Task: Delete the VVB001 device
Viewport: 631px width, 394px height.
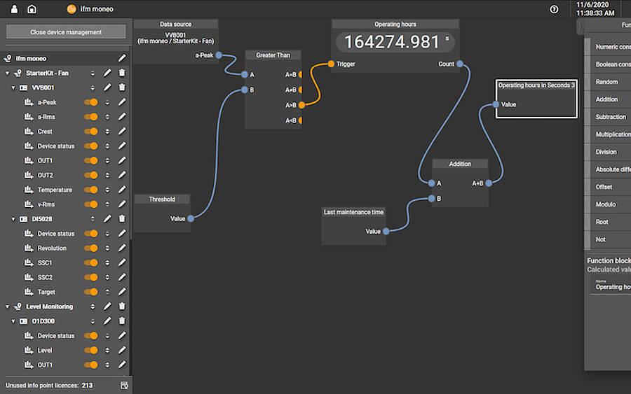Action: [x=122, y=87]
